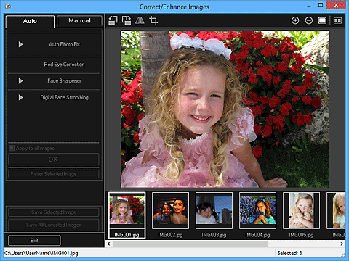Select Auto Photo Fix option

(64, 44)
